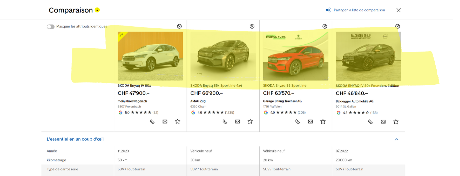The image size is (460, 176).
Task: Email Baldegger Automobile AG envelope icon
Action: pos(383,122)
